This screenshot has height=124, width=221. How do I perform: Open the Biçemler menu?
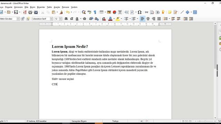[x=41, y=7]
